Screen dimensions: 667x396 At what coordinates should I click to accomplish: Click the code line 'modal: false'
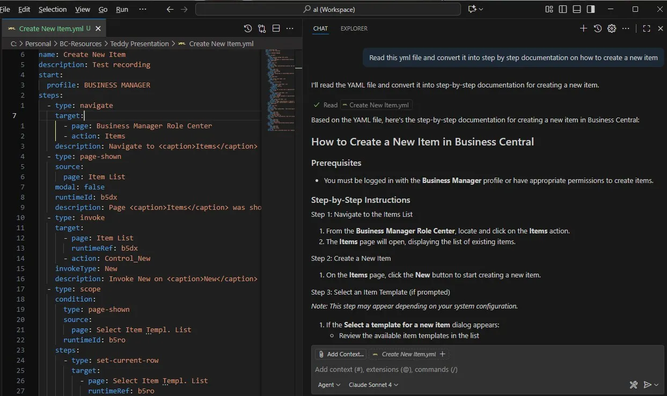(x=80, y=187)
